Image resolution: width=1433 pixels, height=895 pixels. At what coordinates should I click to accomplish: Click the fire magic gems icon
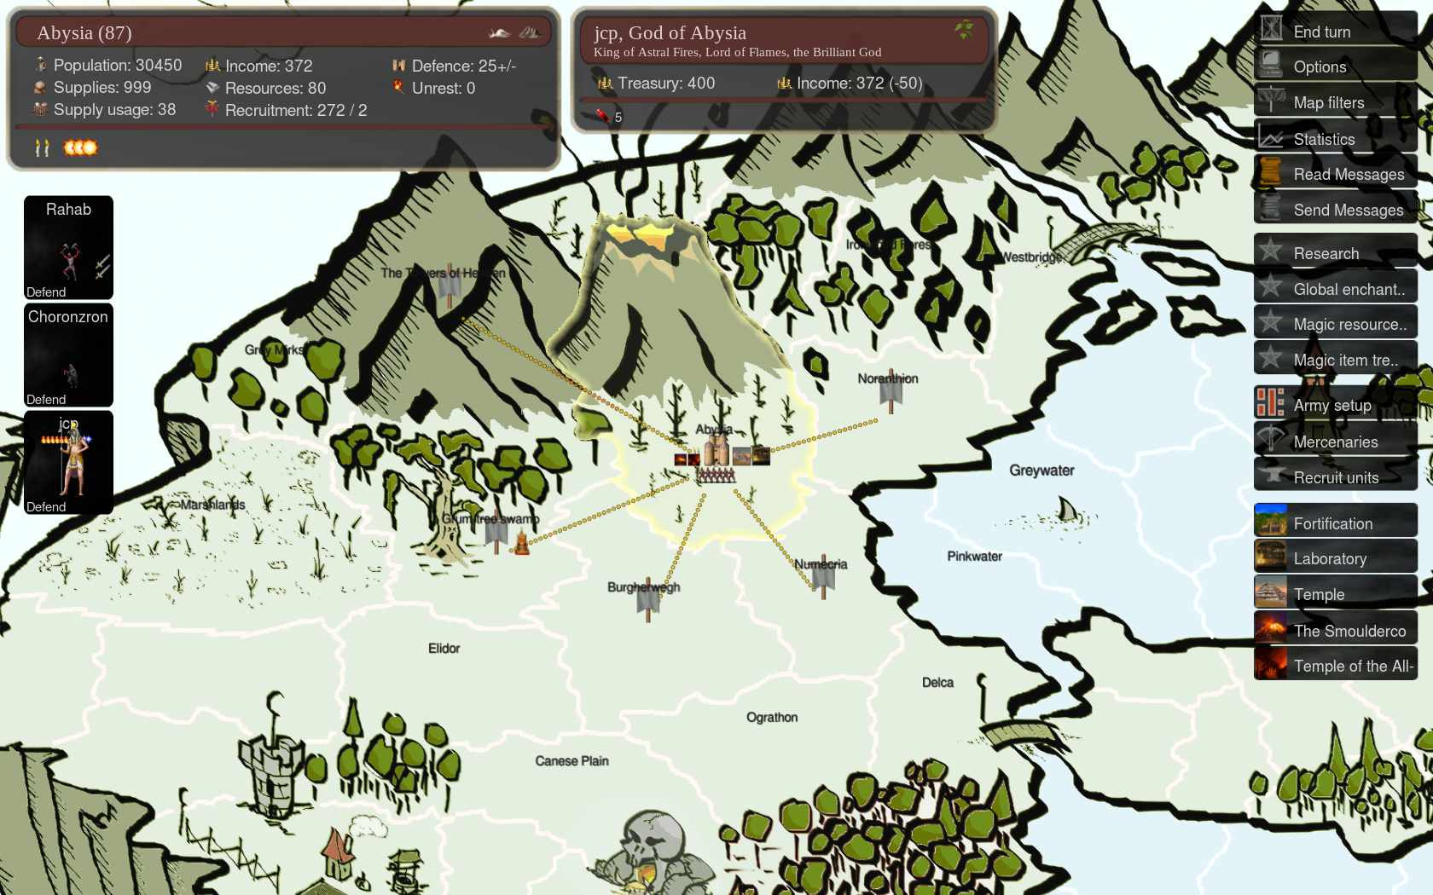click(x=80, y=147)
